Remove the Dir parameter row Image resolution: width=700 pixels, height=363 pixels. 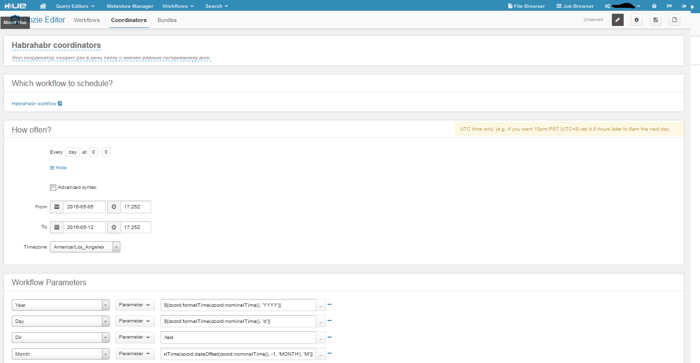point(329,337)
